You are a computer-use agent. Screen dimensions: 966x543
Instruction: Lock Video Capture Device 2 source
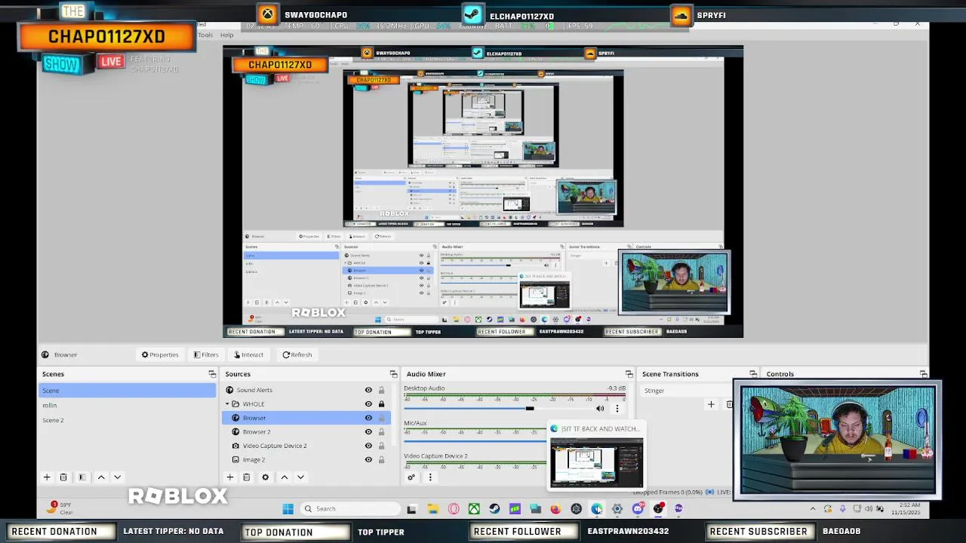tap(381, 446)
